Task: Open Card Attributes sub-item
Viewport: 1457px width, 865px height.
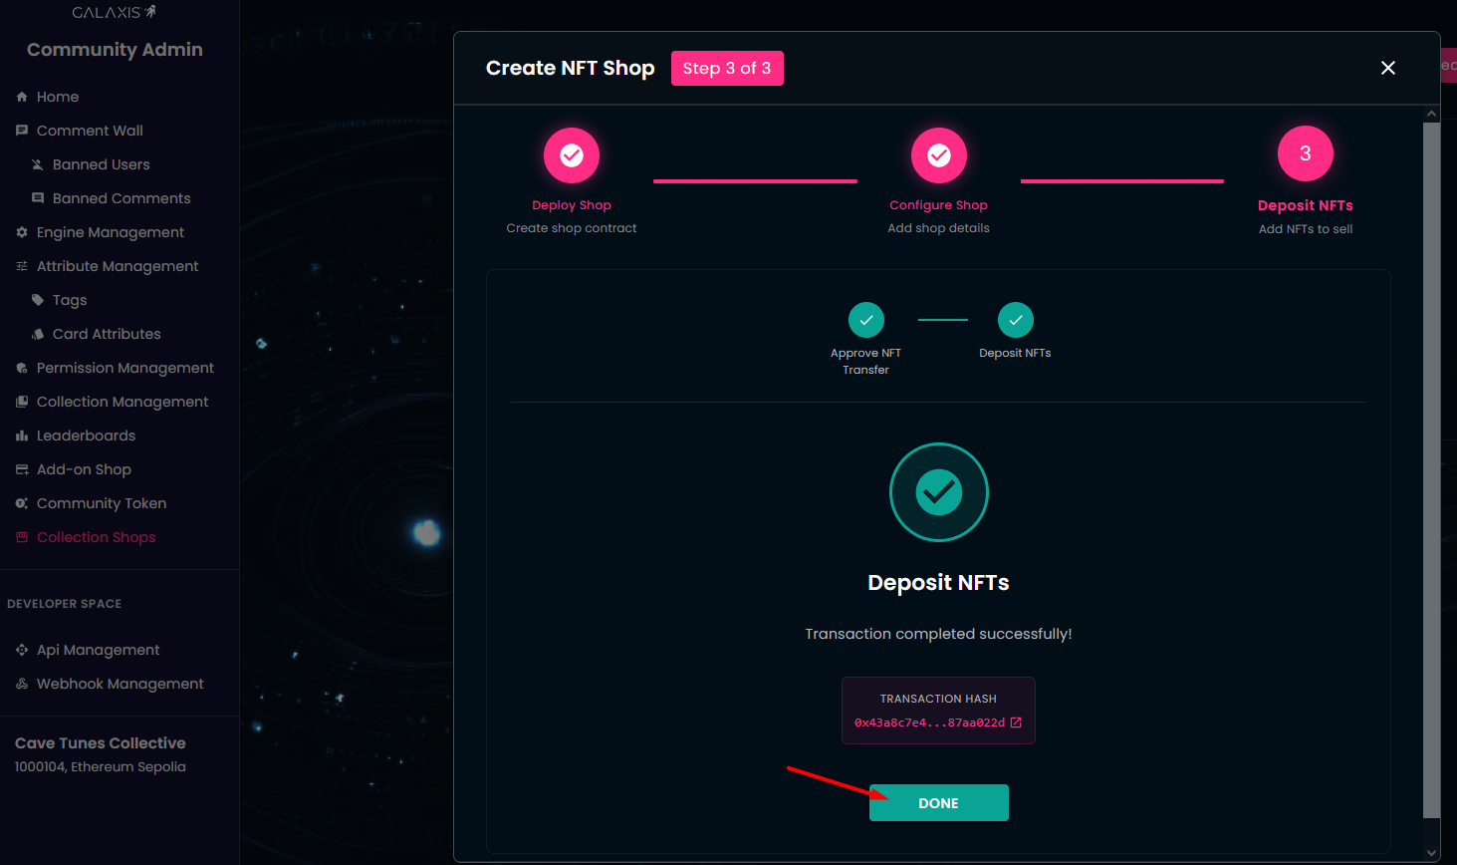Action: coord(106,334)
